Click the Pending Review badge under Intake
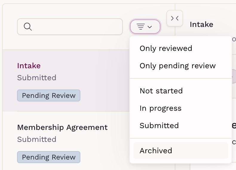The height and width of the screenshot is (170, 236). 49,95
